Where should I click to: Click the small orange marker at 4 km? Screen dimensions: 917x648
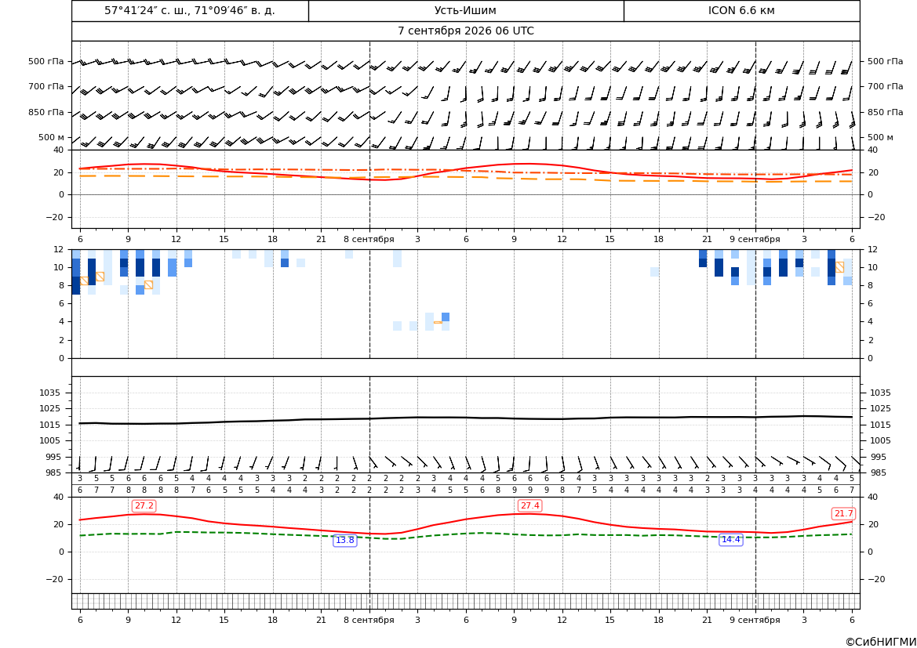click(438, 322)
